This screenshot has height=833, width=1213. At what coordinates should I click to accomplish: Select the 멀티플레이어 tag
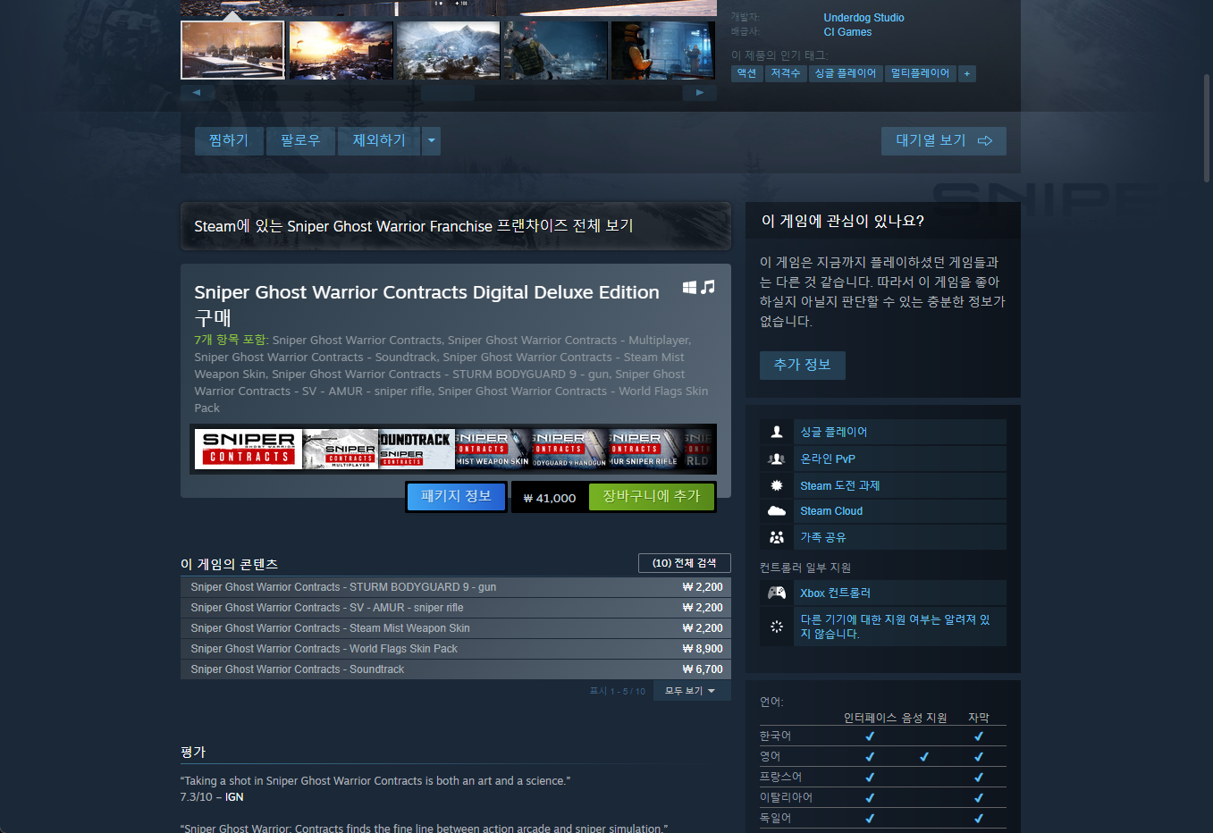920,73
